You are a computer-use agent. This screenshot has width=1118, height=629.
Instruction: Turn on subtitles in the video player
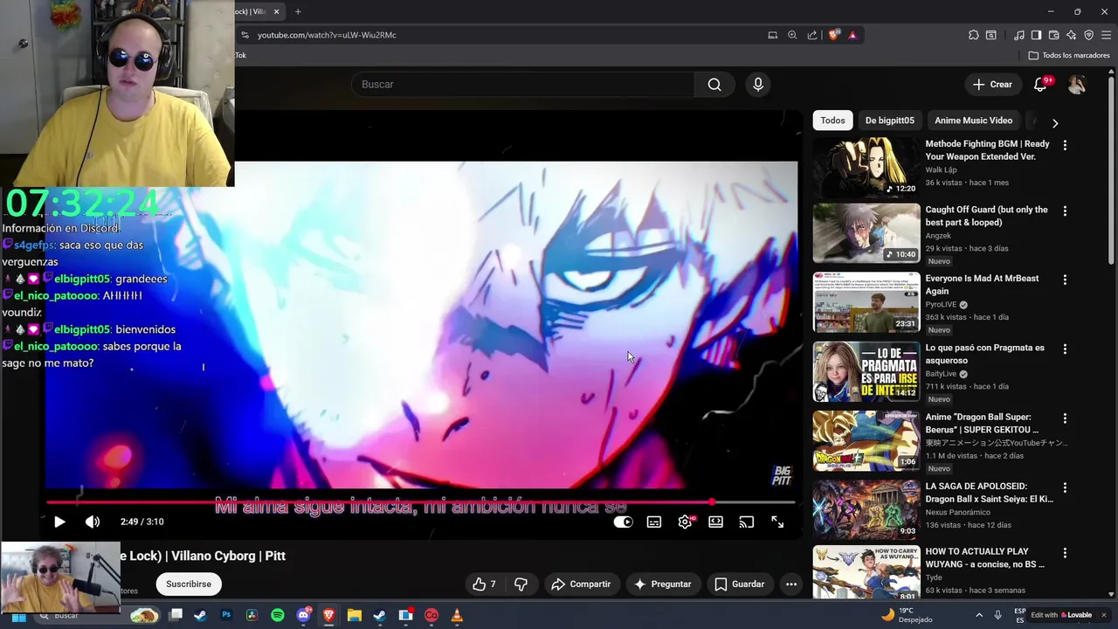654,522
